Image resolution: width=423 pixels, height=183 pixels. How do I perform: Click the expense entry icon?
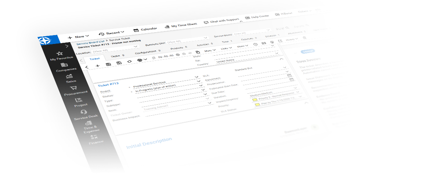(264, 43)
